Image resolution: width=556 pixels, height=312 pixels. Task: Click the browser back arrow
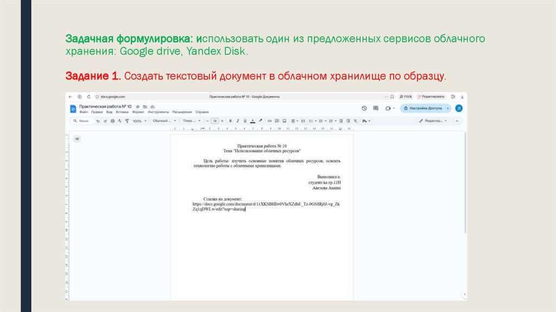point(70,97)
